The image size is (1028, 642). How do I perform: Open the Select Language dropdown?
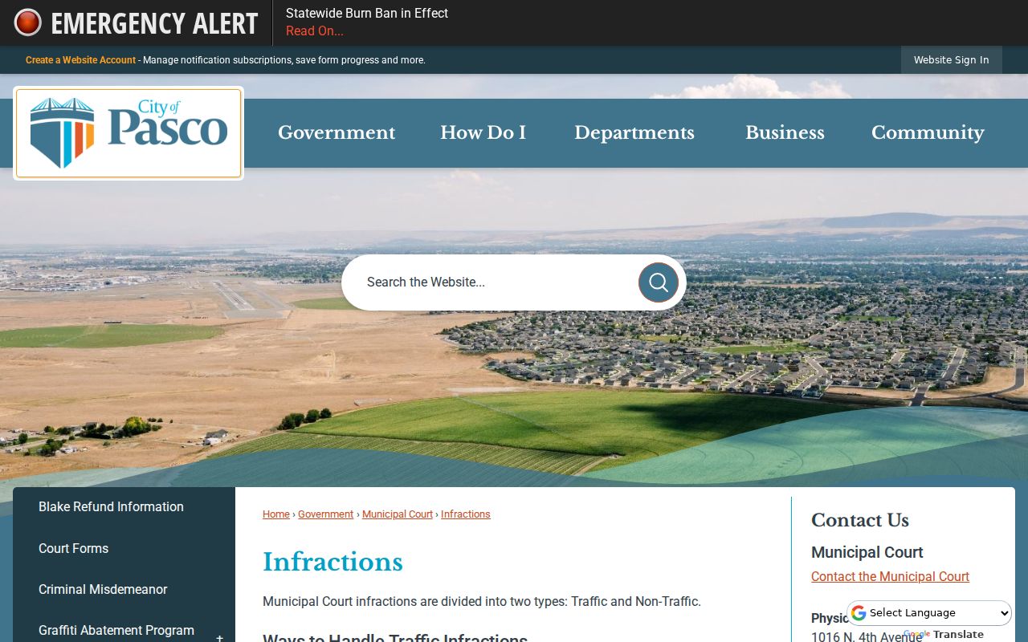tap(929, 613)
